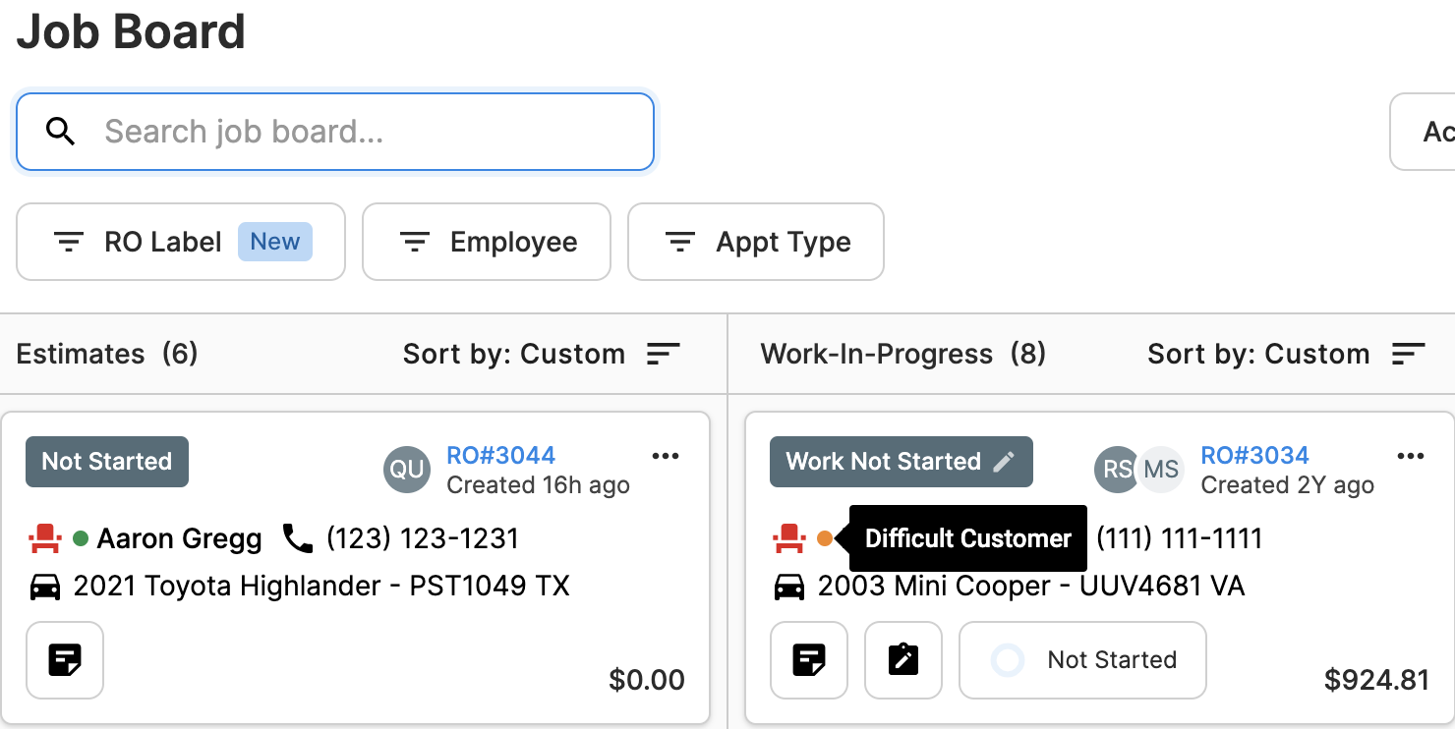Click green status dot beside Aaron Gregg
Viewport: 1455px width, 729px height.
tap(81, 538)
